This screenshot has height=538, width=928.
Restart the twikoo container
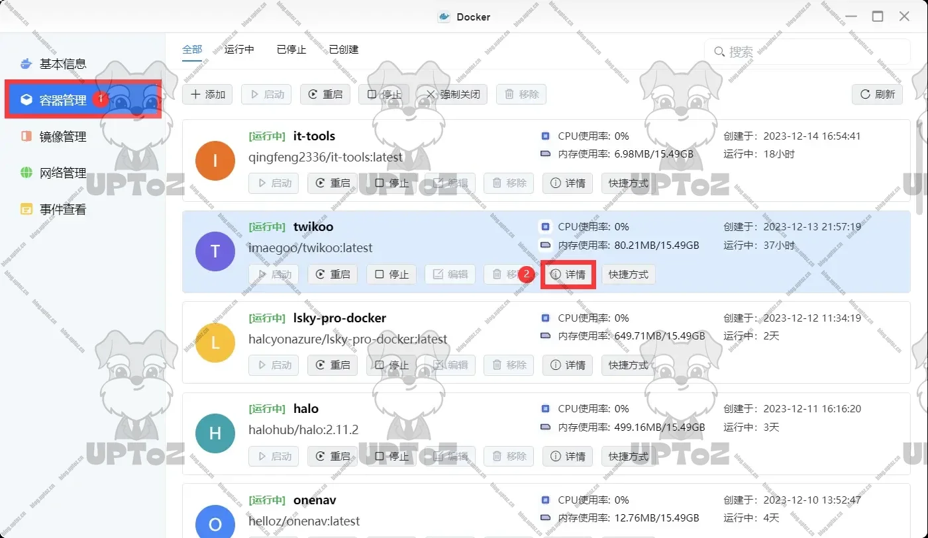[x=333, y=274]
